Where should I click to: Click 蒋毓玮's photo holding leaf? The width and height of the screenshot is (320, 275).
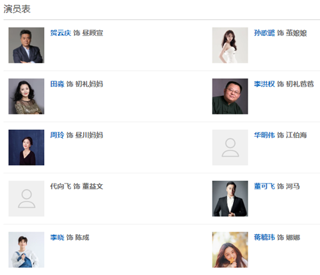click(230, 250)
